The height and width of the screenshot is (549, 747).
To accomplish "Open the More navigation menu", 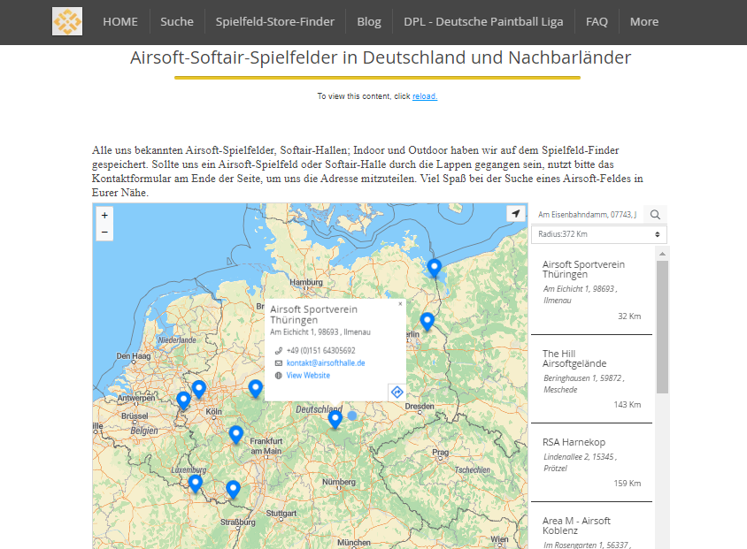I will (x=643, y=22).
